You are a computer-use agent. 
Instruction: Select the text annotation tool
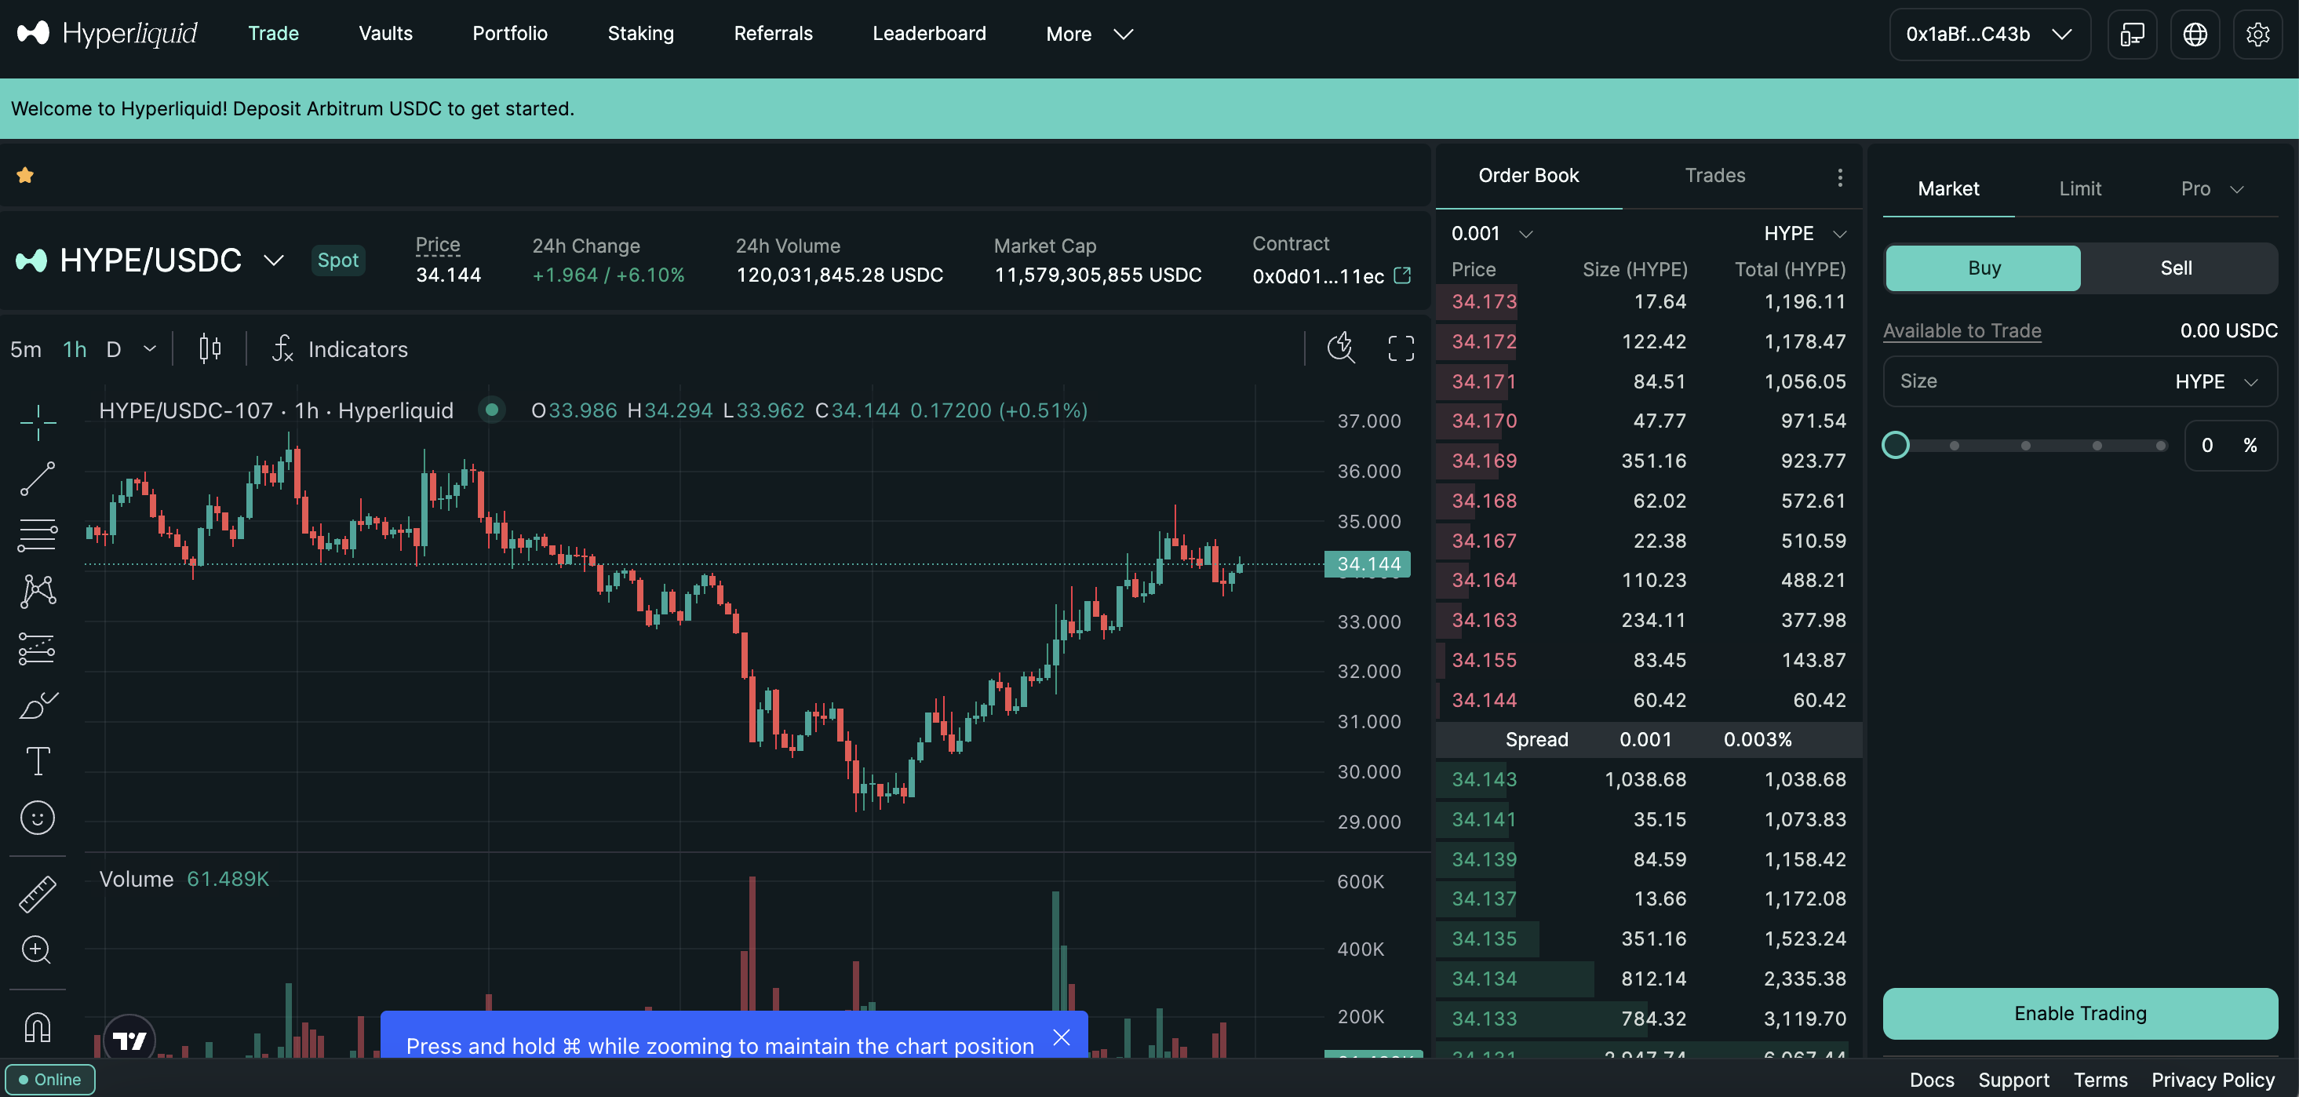tap(38, 761)
